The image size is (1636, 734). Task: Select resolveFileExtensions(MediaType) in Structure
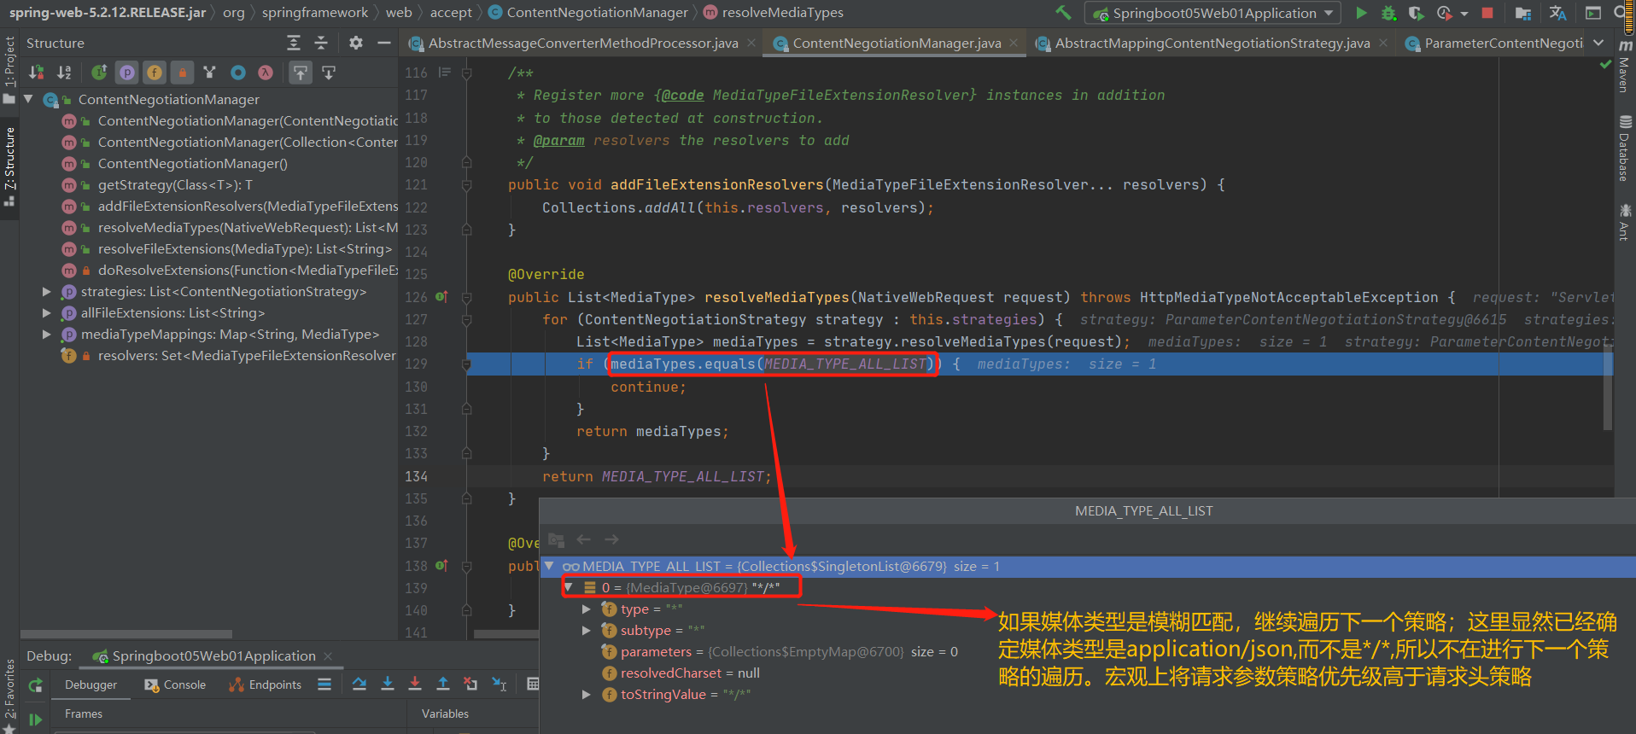[x=245, y=248]
